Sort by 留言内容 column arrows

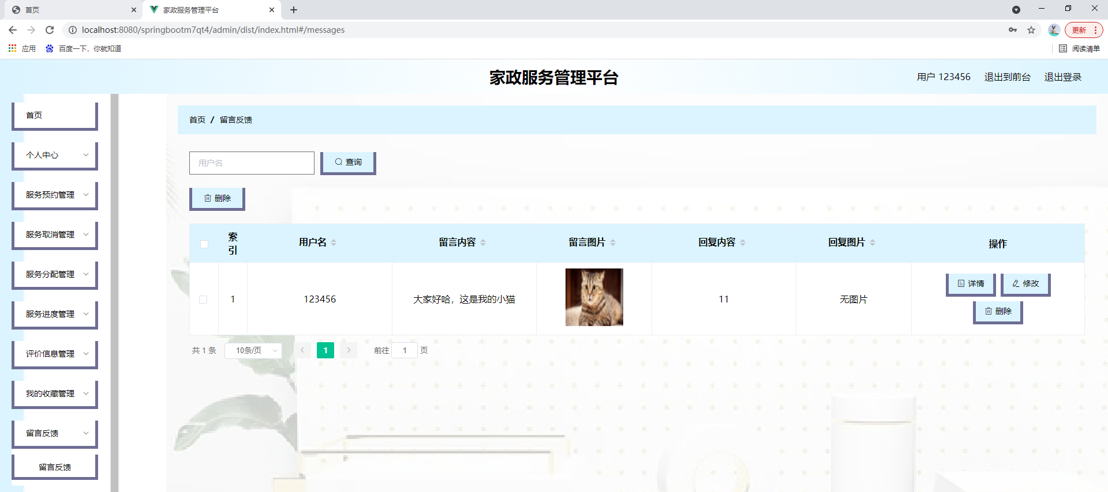(483, 243)
